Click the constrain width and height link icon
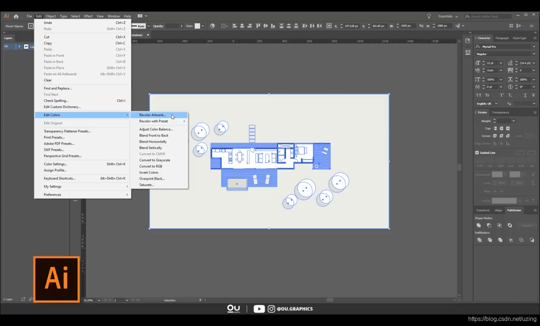The image size is (540, 326). [421, 26]
